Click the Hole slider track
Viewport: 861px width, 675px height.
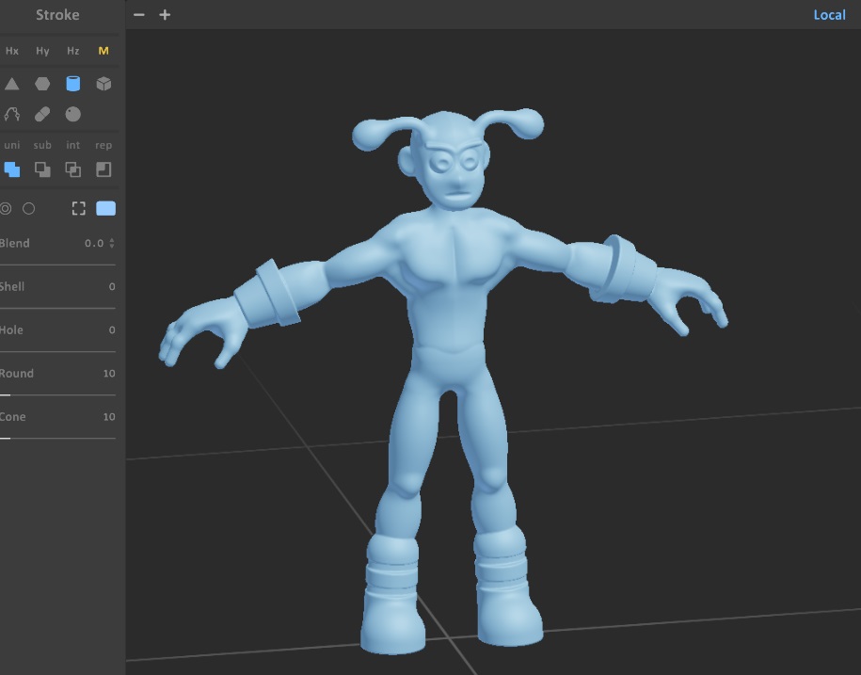tap(57, 351)
